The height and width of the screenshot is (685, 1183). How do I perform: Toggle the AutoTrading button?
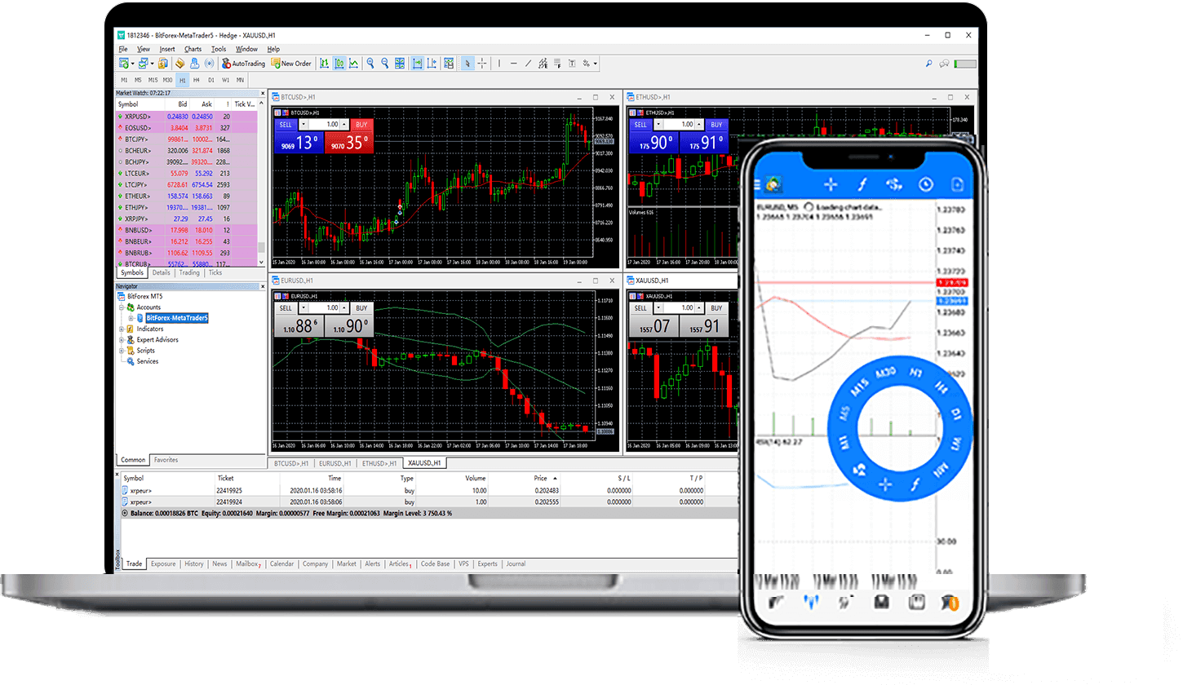(x=243, y=63)
